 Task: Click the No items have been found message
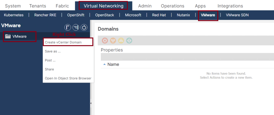point(226,74)
